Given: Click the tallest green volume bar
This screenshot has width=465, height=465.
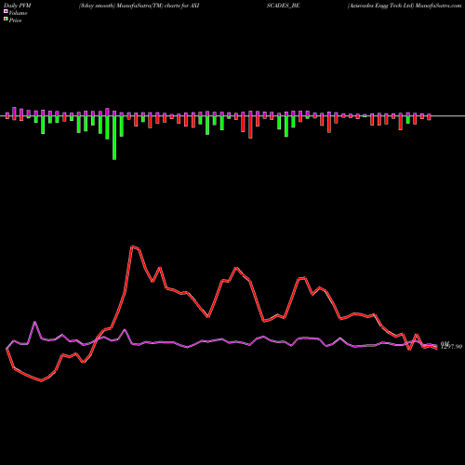Looking at the screenshot, I should point(114,138).
